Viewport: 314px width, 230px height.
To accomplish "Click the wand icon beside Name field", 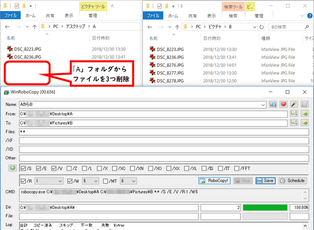I will coord(294,104).
